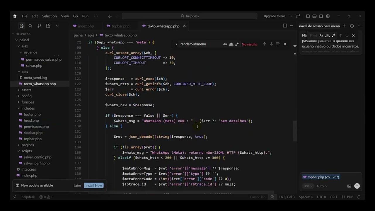This screenshot has height=211, width=375.
Task: Click the helpdesk command search box
Action: click(190, 16)
